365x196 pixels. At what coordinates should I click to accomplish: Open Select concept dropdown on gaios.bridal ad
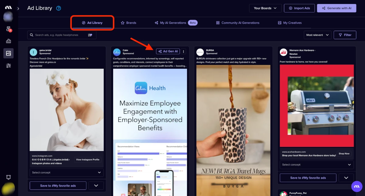point(67,173)
